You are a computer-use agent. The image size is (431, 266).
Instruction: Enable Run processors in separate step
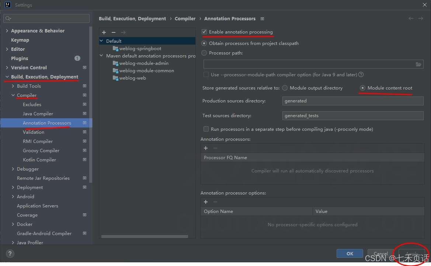tap(206, 129)
